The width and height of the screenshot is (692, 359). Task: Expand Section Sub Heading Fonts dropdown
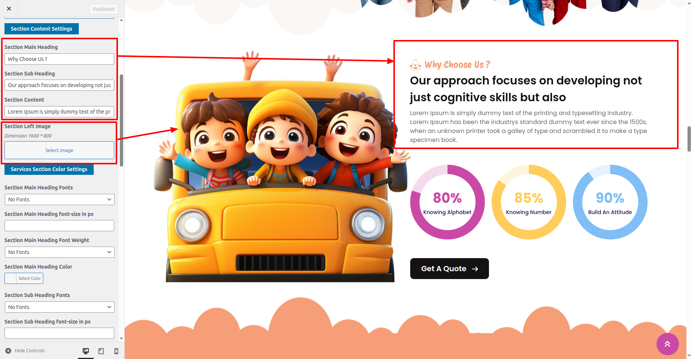[59, 307]
